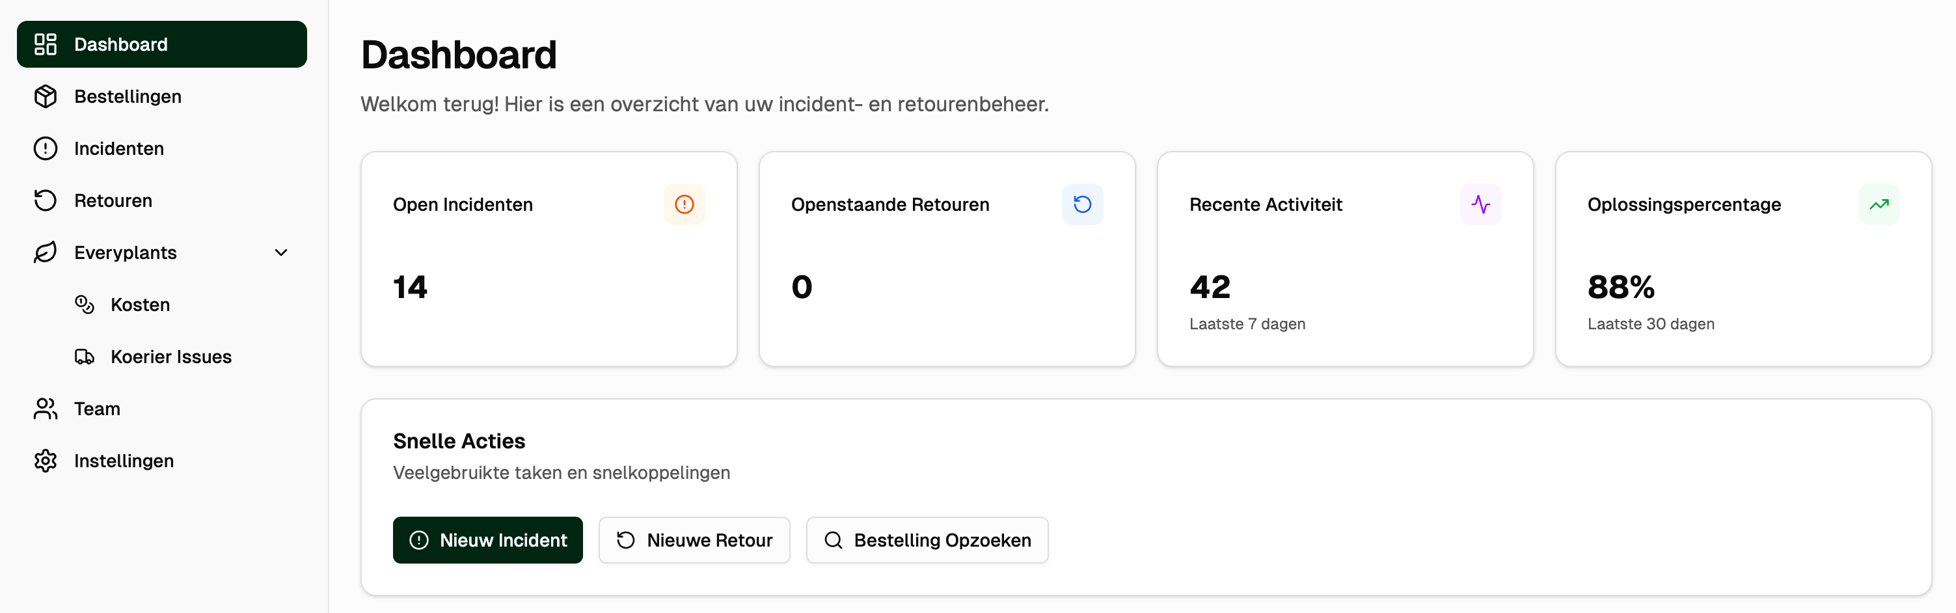Click the Kosten coins icon

click(83, 305)
